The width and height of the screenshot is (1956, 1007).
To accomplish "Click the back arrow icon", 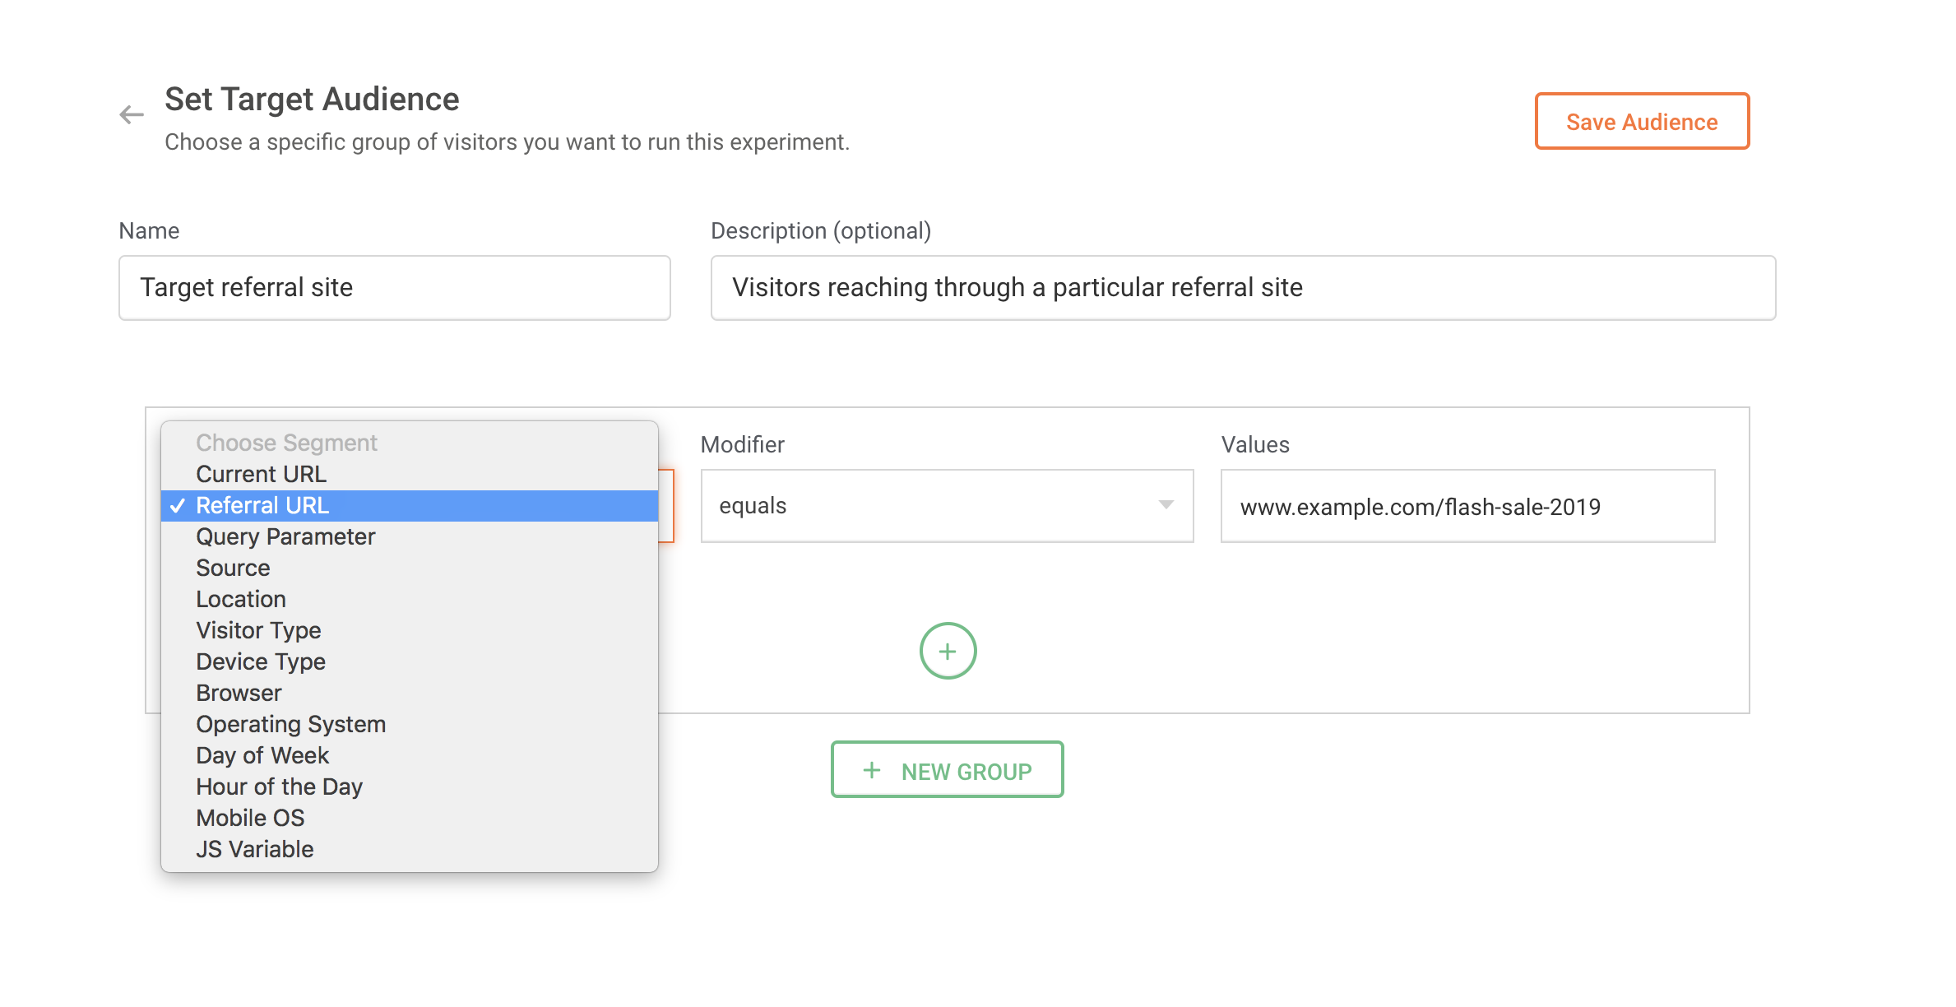I will (132, 114).
